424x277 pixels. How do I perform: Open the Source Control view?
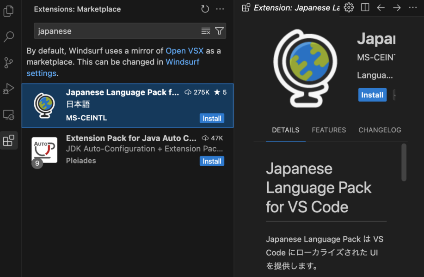[9, 63]
